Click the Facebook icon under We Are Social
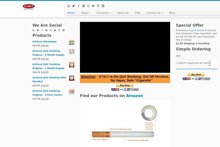The width and height of the screenshot is (220, 147). 42,30
